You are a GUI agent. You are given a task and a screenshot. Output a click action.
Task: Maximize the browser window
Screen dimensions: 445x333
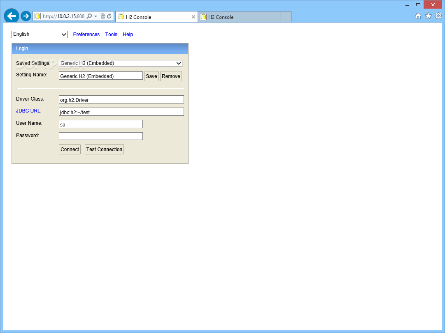(x=418, y=5)
